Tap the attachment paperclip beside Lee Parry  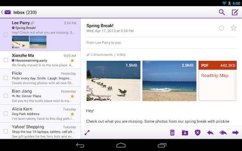[x=32, y=23]
